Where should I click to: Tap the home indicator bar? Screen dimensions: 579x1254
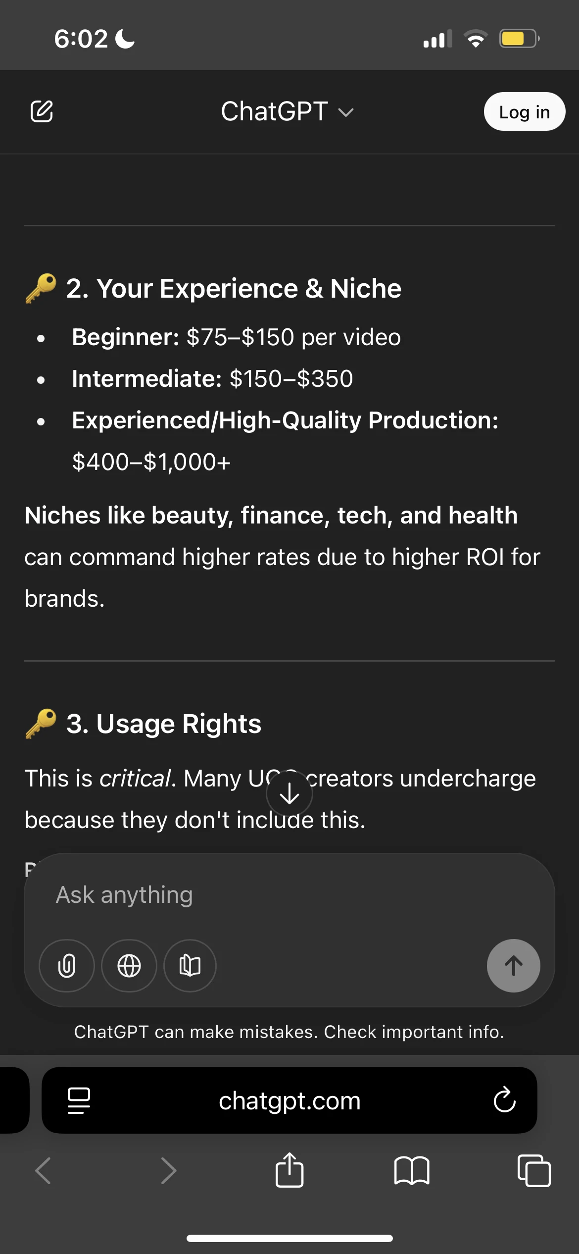(x=289, y=1238)
